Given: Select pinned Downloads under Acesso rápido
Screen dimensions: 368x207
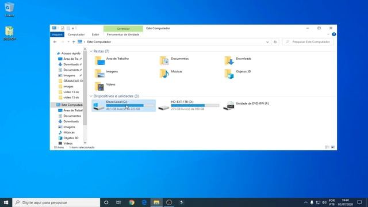Looking at the screenshot, I should [71, 64].
